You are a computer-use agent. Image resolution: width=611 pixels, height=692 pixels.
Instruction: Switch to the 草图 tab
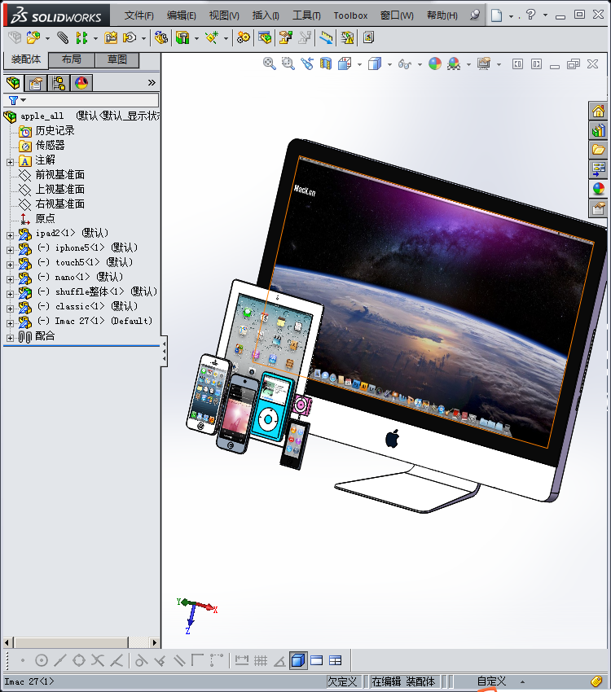click(x=117, y=59)
